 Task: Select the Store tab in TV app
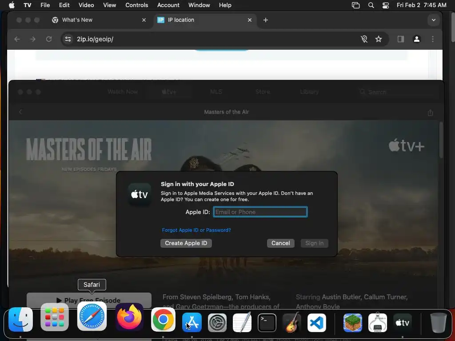pyautogui.click(x=263, y=91)
